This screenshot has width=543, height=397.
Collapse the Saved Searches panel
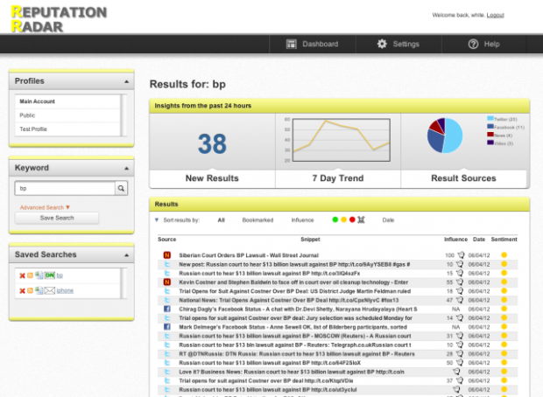[x=126, y=255]
